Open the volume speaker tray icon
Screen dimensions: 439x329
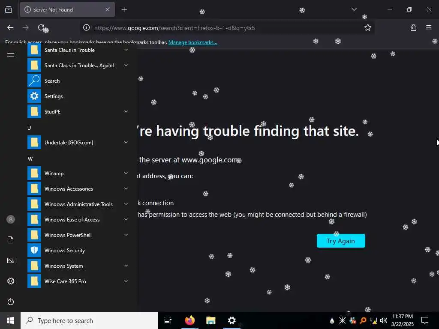coord(384,320)
